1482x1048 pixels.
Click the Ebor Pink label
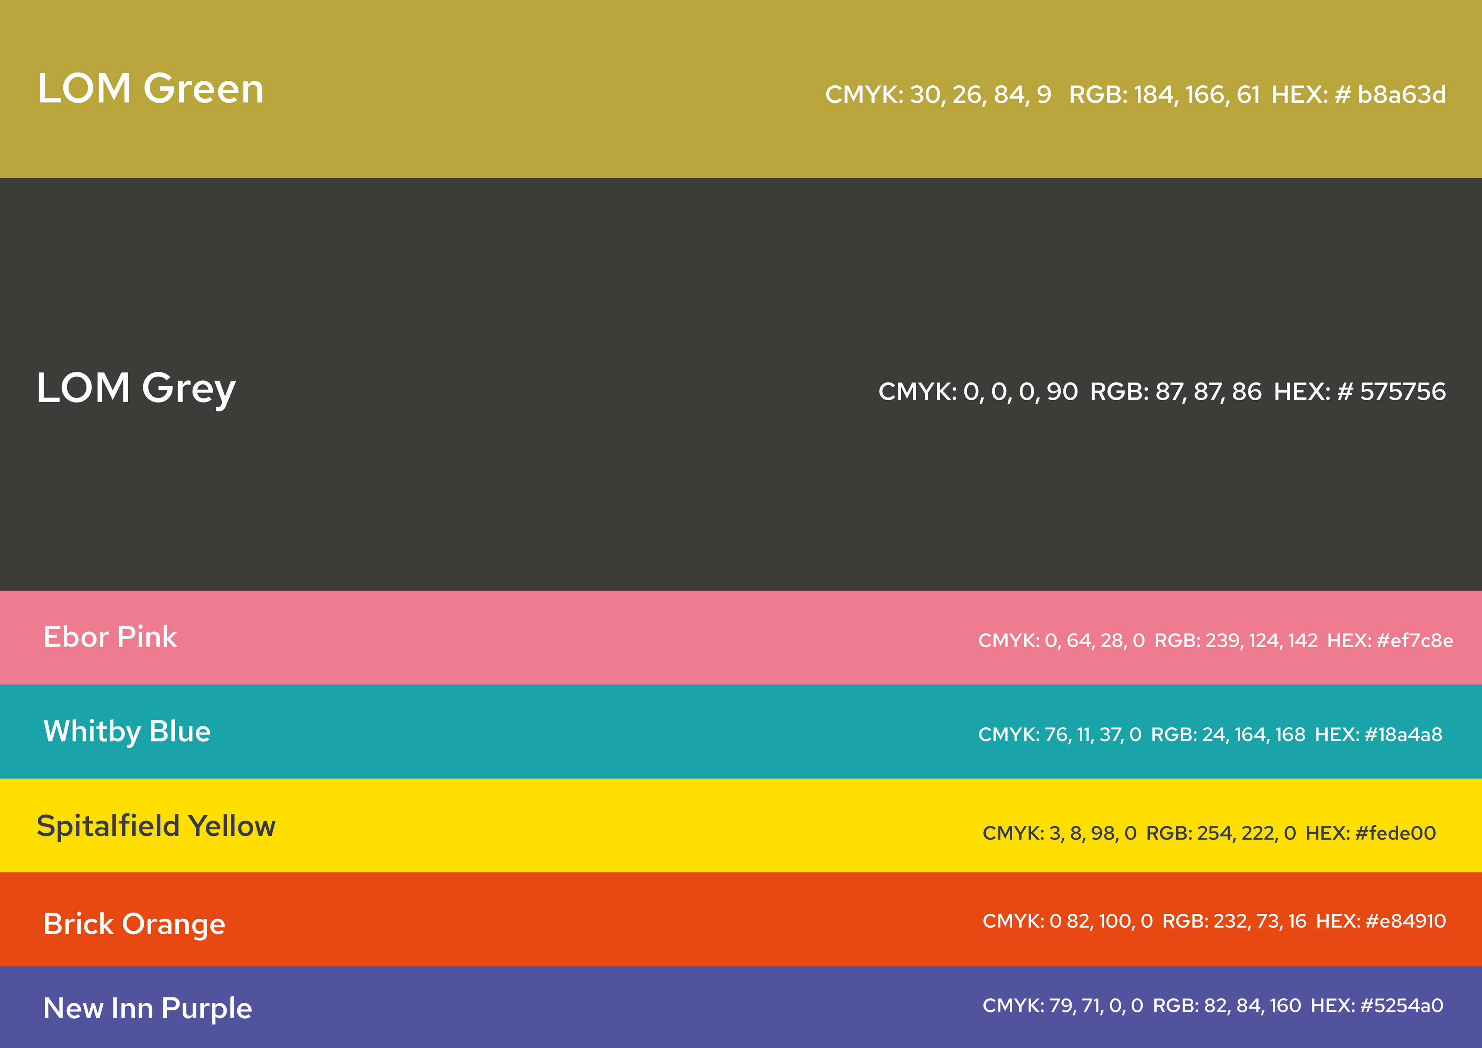tap(110, 637)
